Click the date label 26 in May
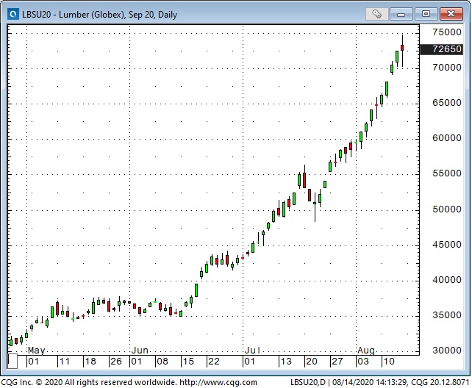Image resolution: width=472 pixels, height=388 pixels. click(x=116, y=362)
